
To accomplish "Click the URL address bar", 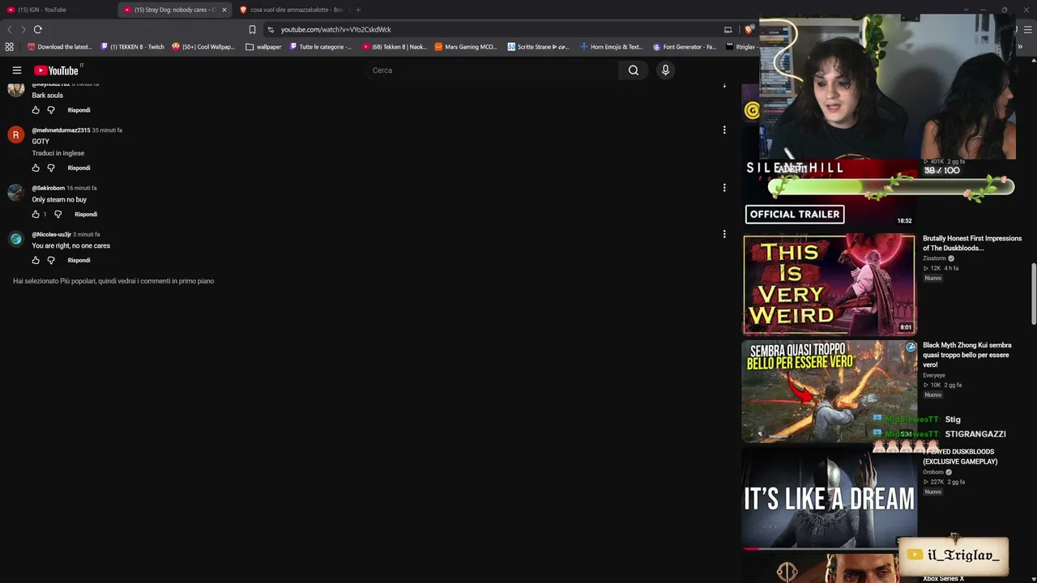I will click(494, 29).
